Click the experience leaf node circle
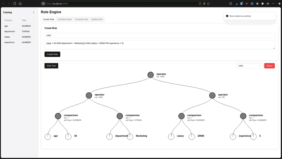Screen dimensions: 282x159 233,136
